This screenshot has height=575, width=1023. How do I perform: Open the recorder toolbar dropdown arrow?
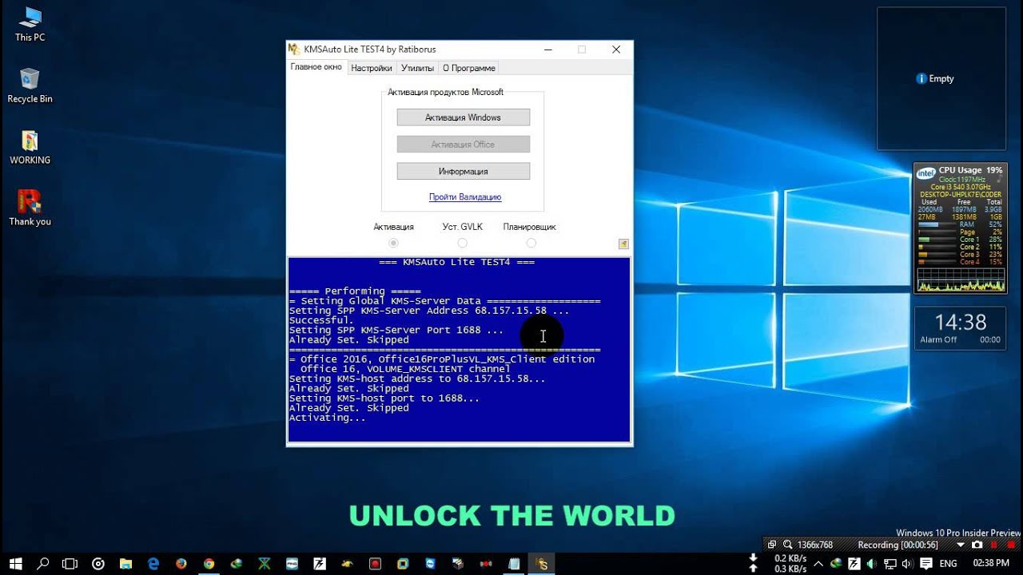click(961, 545)
